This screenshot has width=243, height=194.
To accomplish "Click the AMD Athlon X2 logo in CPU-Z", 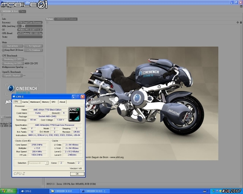I will [x=74, y=114].
